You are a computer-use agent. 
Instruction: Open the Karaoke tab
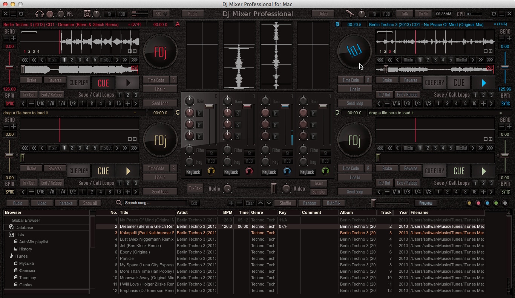coord(66,203)
